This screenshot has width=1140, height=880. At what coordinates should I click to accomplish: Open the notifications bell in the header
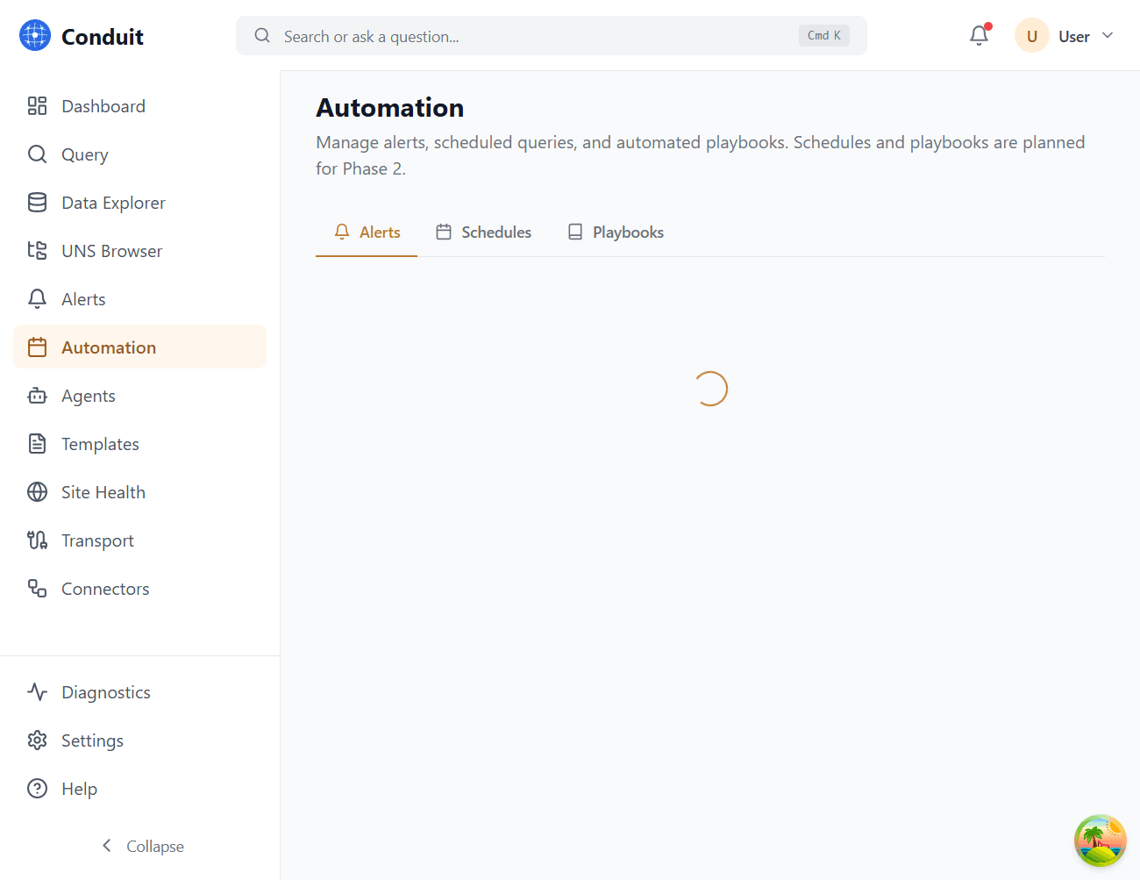pyautogui.click(x=979, y=36)
